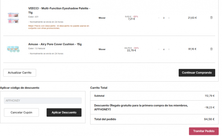Image resolution: width=222 pixels, height=136 pixels.
Task: Click Continuar Comprando button
Action: click(197, 72)
